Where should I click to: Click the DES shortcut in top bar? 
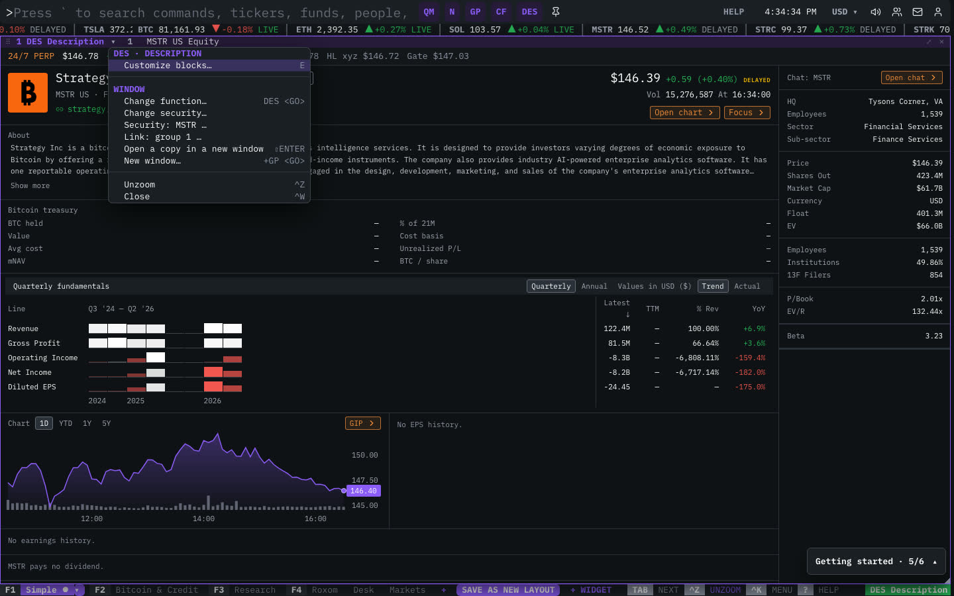pyautogui.click(x=529, y=12)
